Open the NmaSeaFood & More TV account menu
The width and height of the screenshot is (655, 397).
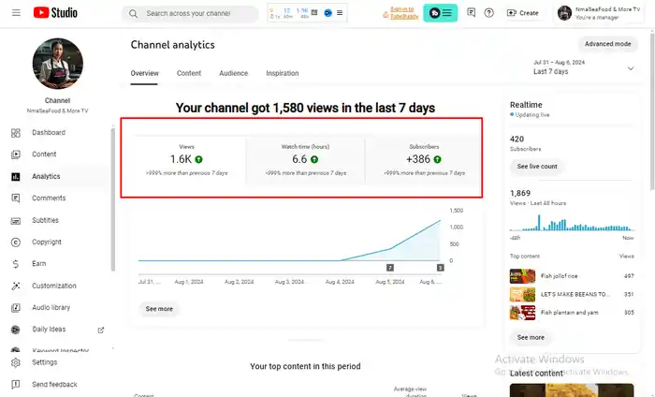pos(598,13)
